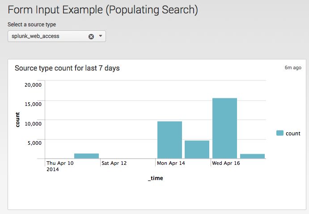Click the _time x-axis title
The width and height of the screenshot is (309, 214).
(x=156, y=178)
